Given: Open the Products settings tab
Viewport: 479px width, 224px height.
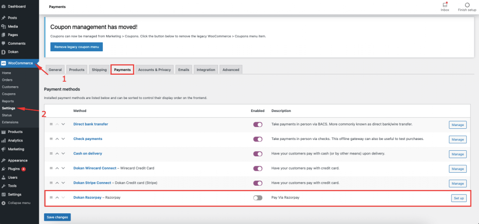Looking at the screenshot, I should pos(77,70).
